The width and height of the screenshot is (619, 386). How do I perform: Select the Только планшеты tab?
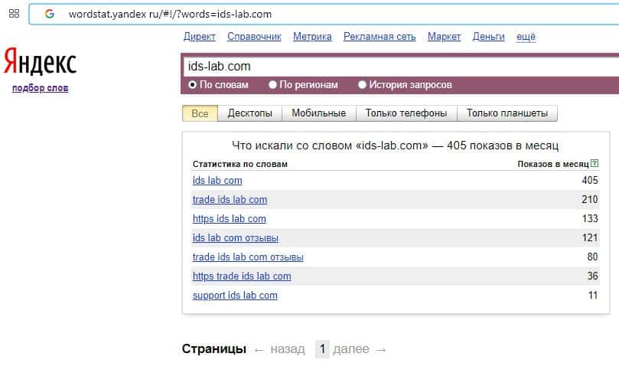coord(507,113)
